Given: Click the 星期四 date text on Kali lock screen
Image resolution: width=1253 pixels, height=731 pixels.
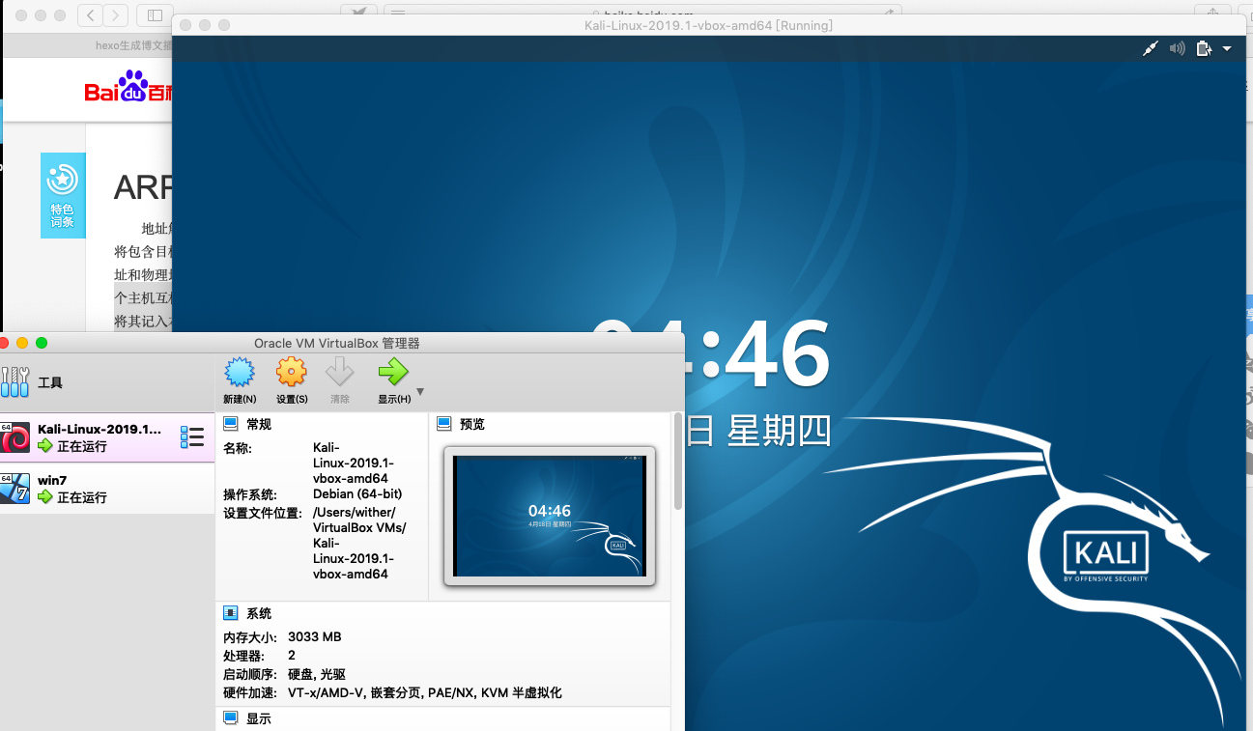Looking at the screenshot, I should pyautogui.click(x=779, y=432).
